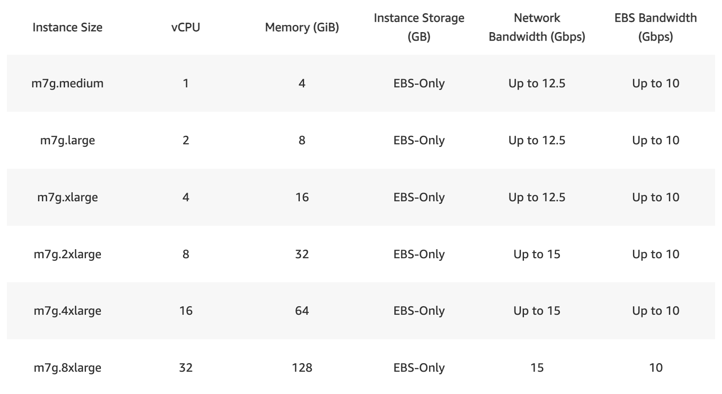Click the 32 vCPU value
The height and width of the screenshot is (394, 722).
click(186, 367)
